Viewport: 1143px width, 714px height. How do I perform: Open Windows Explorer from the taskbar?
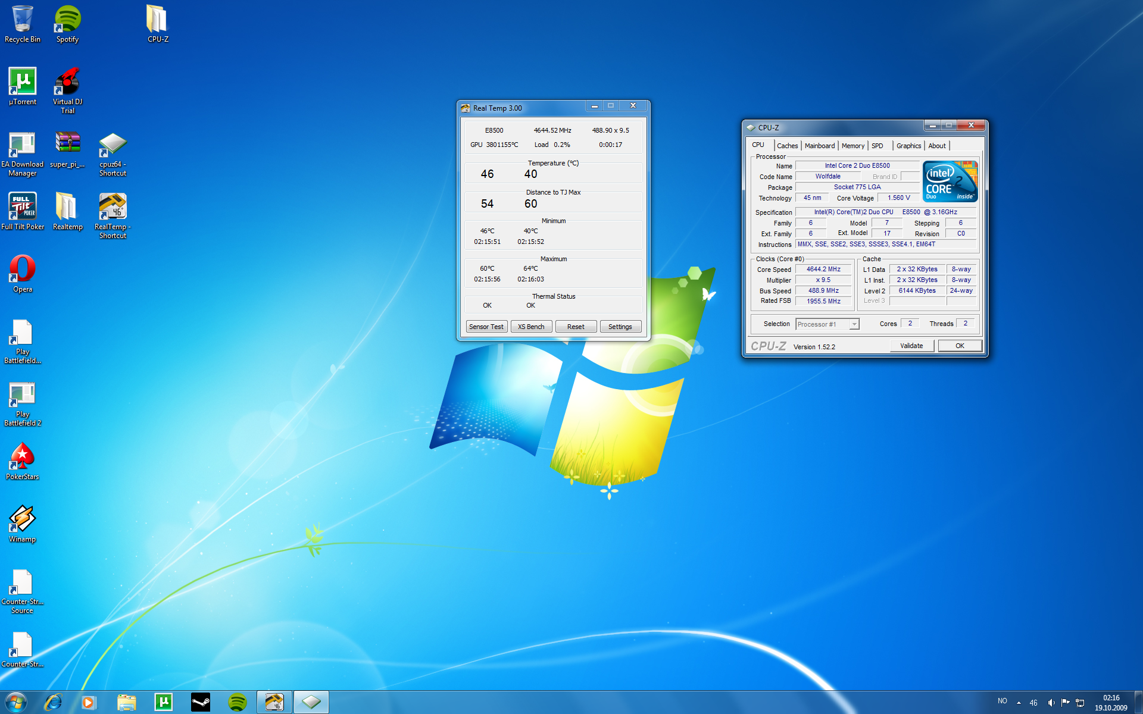coord(126,702)
